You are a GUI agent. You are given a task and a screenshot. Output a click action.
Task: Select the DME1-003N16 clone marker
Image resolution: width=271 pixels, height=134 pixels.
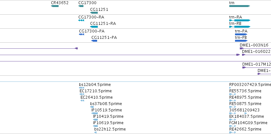[x=242, y=48]
